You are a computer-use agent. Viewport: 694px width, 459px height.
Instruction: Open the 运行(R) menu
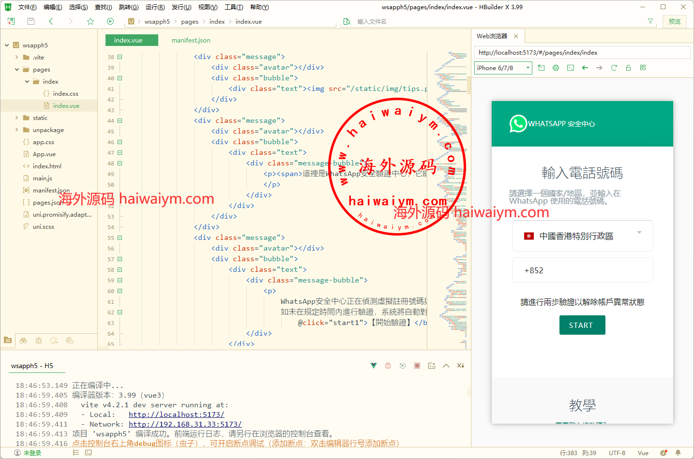pos(155,7)
